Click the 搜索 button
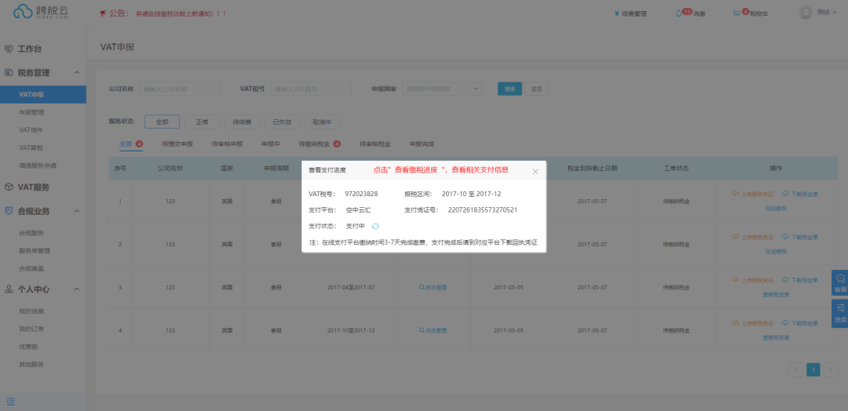The image size is (848, 411). coord(510,89)
